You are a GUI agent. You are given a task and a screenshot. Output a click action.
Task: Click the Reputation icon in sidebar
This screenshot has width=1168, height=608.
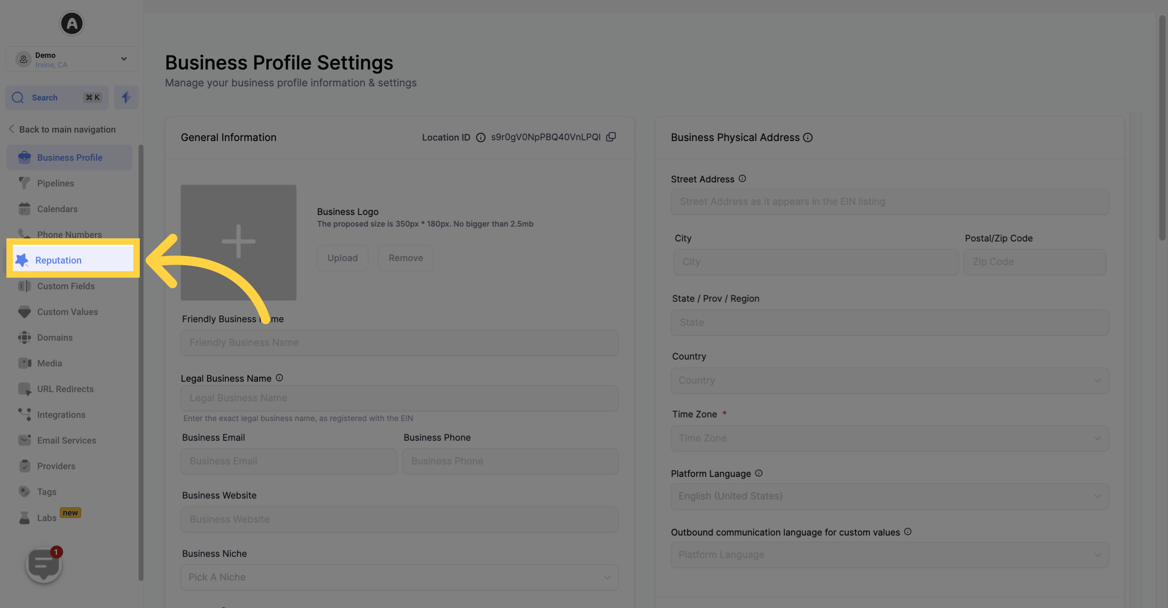point(22,259)
